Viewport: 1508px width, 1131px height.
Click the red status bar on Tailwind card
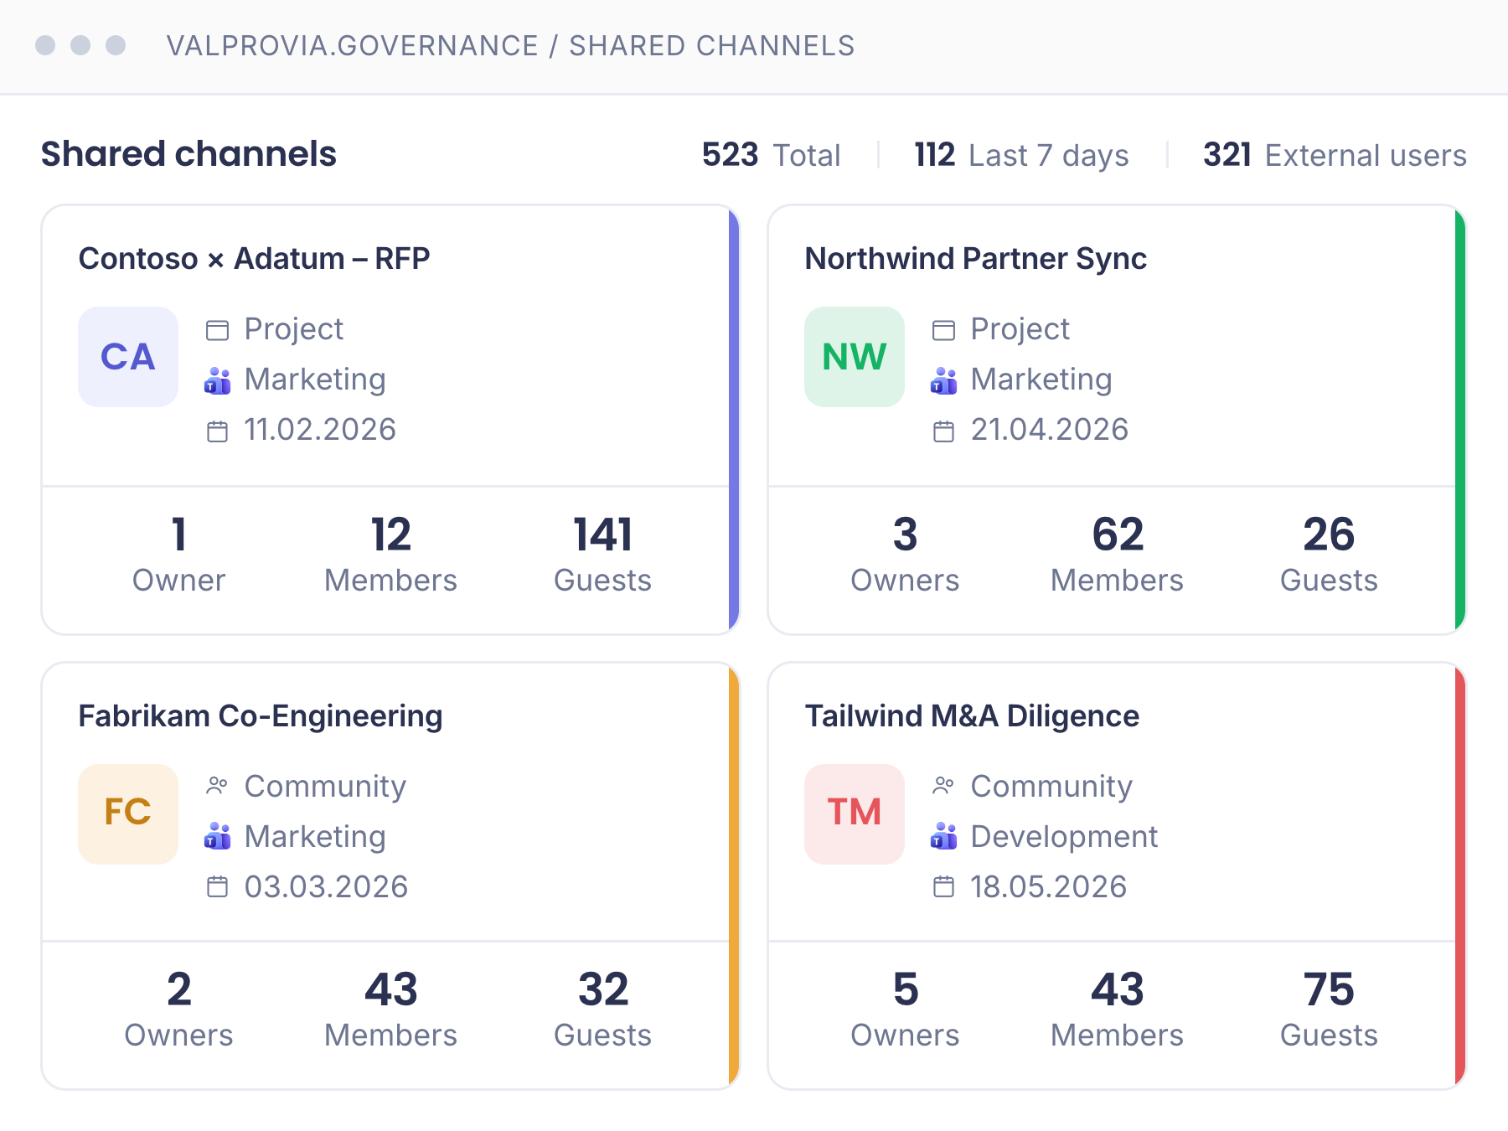(x=1460, y=875)
